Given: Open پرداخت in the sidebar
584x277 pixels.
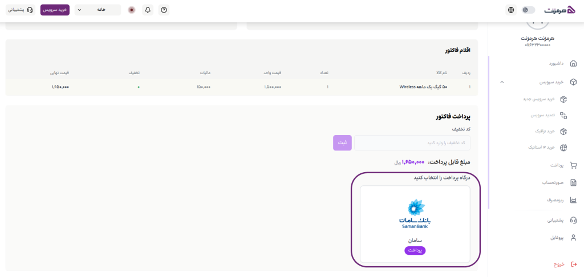Looking at the screenshot, I should (557, 165).
